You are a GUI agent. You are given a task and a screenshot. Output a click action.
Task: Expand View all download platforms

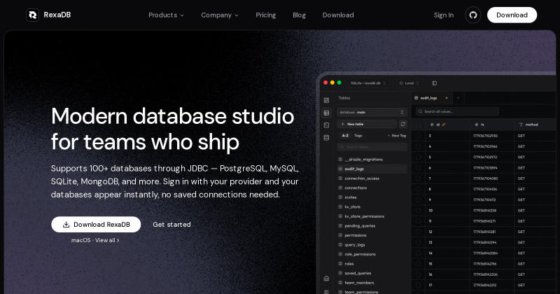(107, 240)
